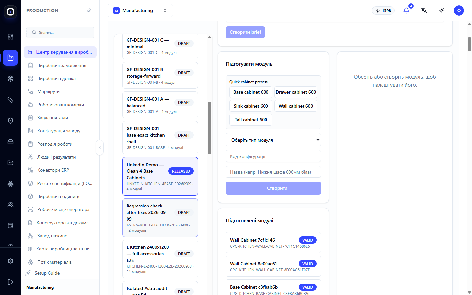Select LinkedIn Demo Clean 4 Base Cabinets card

(160, 176)
